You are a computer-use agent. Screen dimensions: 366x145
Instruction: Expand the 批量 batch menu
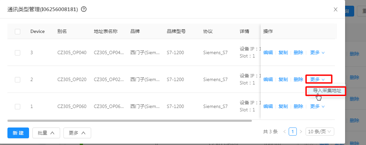46,133
